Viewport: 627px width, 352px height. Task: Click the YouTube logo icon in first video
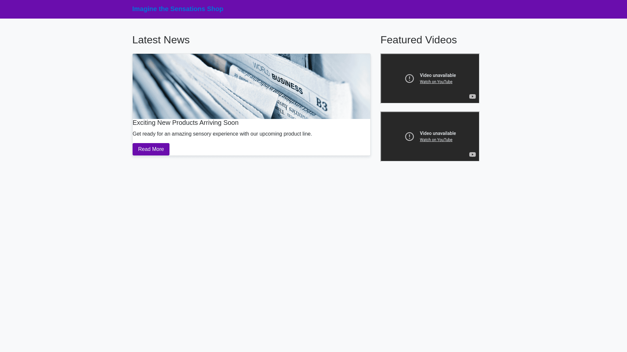pos(472,96)
